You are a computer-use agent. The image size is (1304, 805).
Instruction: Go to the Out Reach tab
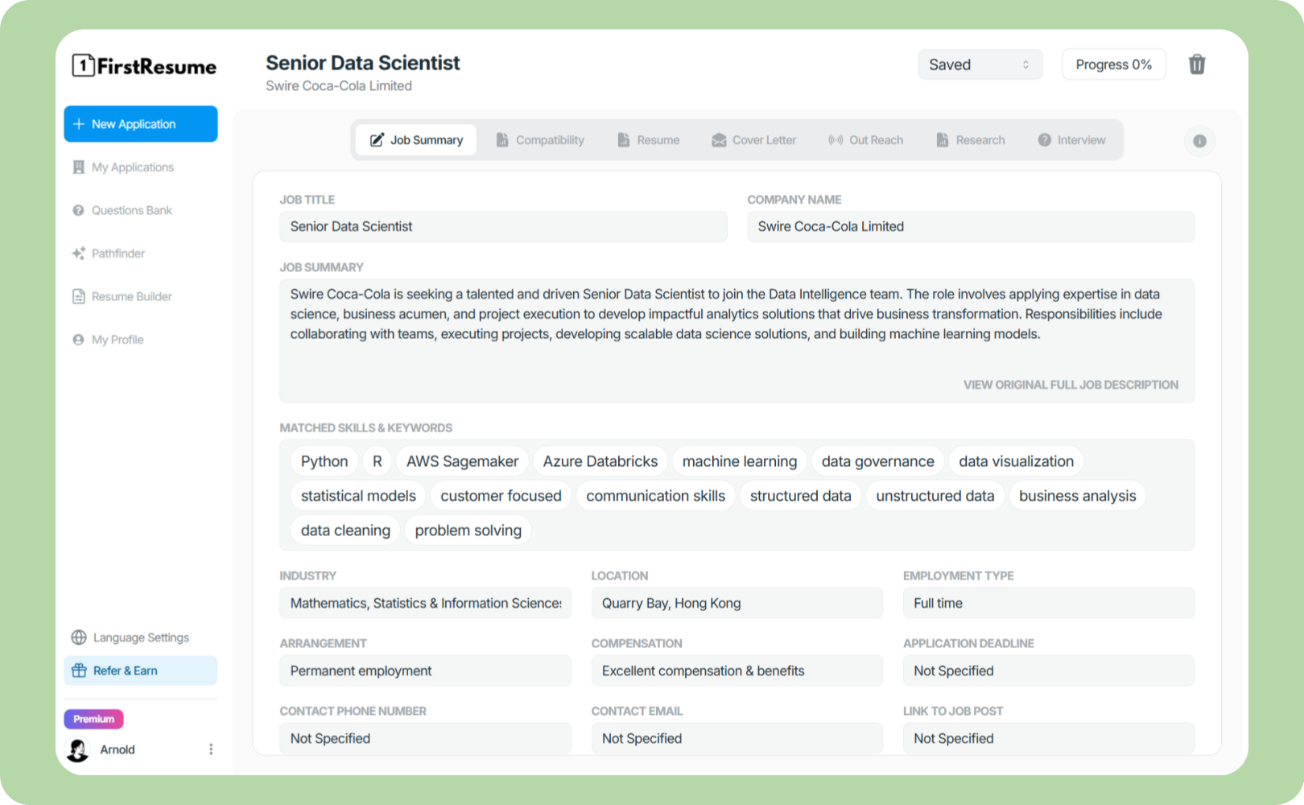point(866,140)
